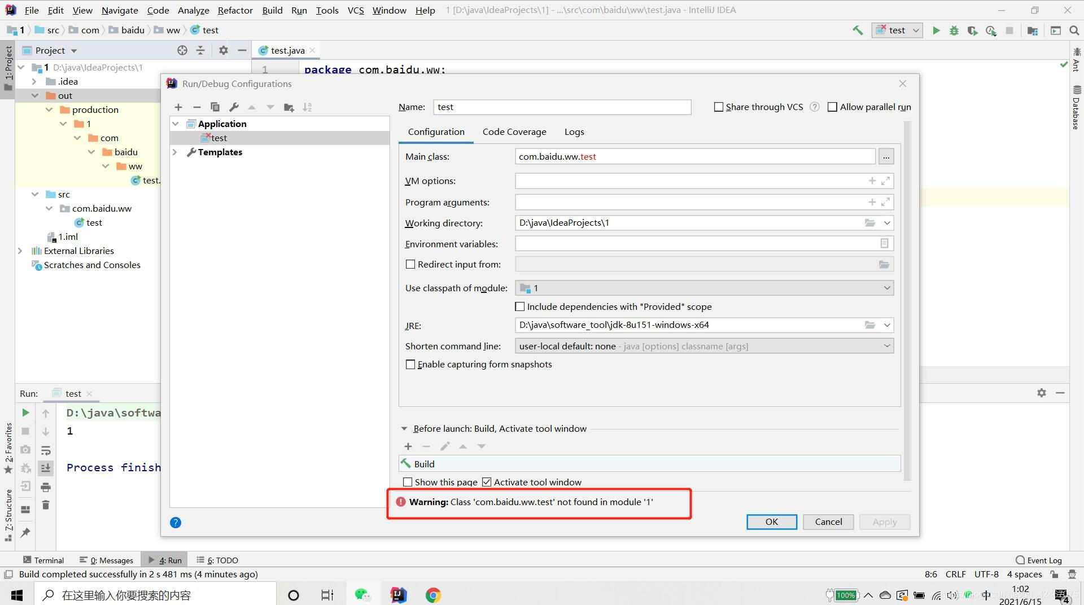This screenshot has width=1084, height=605.
Task: Open Project Structure from toolbar
Action: 1033,30
